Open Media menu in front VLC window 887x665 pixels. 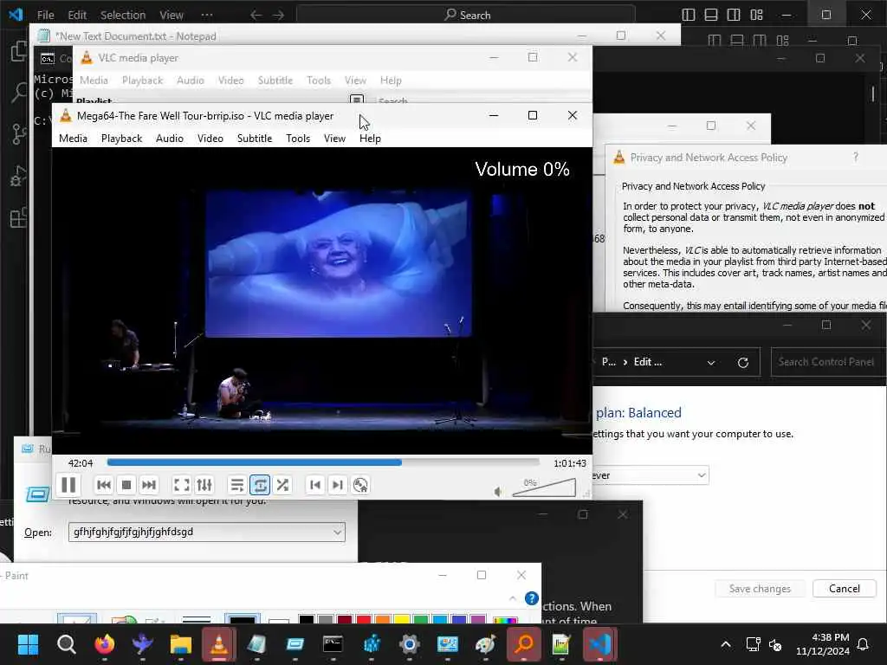(73, 138)
